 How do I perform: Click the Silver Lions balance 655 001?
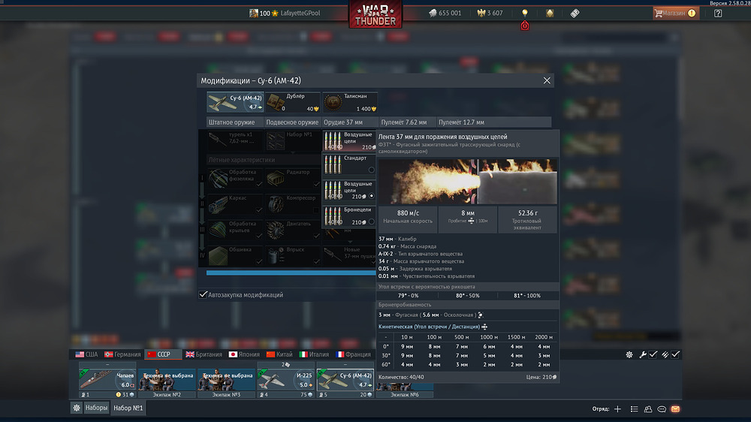click(445, 13)
